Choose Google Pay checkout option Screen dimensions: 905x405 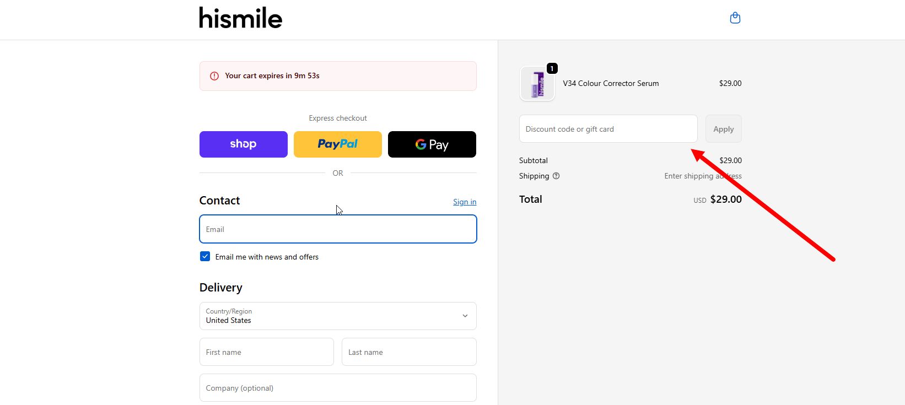pos(432,144)
